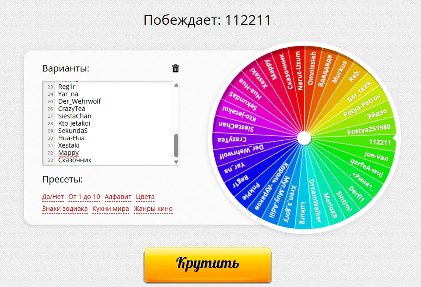Apply the Кухни мира preset

[x=111, y=209]
